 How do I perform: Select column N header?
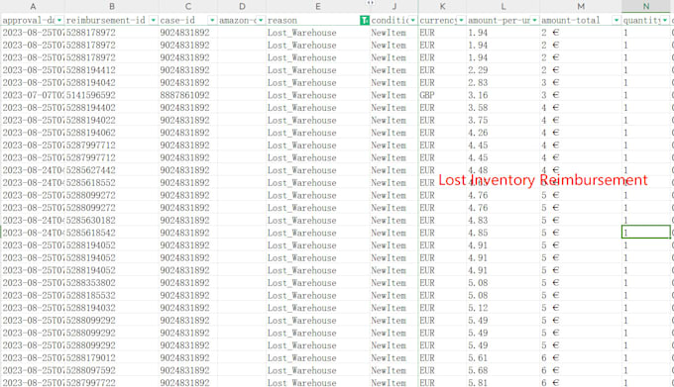click(646, 7)
